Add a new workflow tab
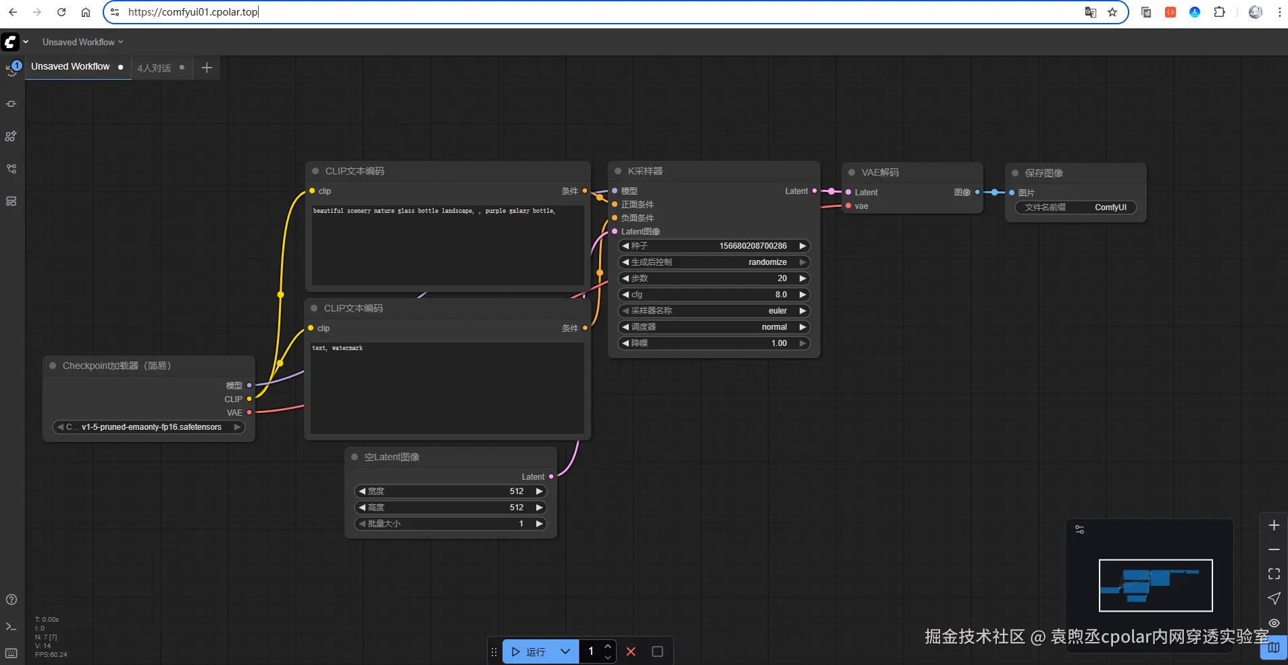Viewport: 1288px width, 665px height. tap(207, 68)
